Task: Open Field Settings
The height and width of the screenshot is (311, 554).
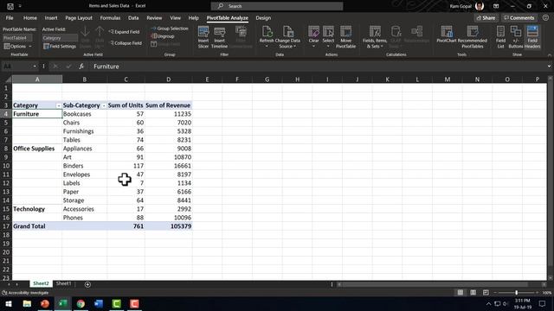Action: point(60,46)
